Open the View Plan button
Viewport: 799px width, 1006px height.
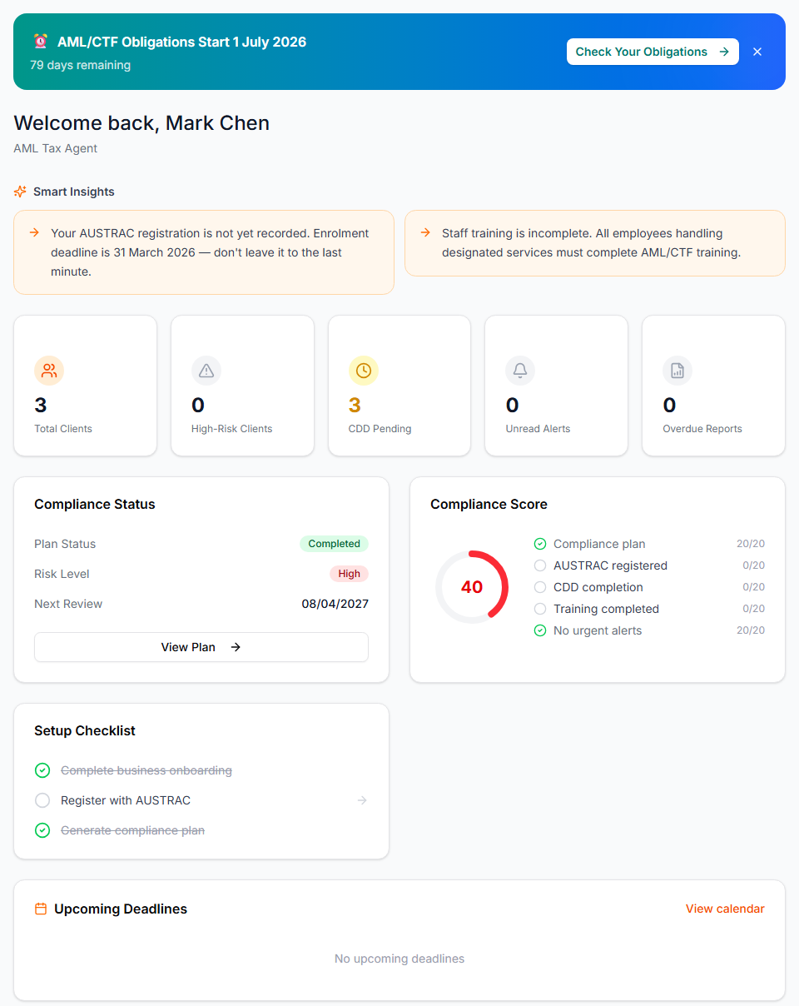tap(201, 647)
